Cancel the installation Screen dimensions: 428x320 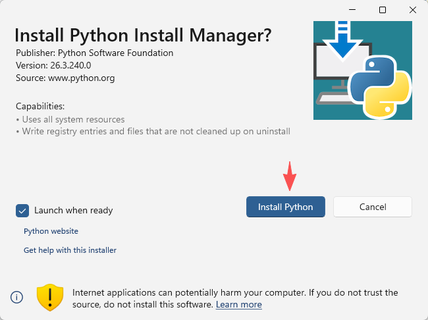coord(373,207)
